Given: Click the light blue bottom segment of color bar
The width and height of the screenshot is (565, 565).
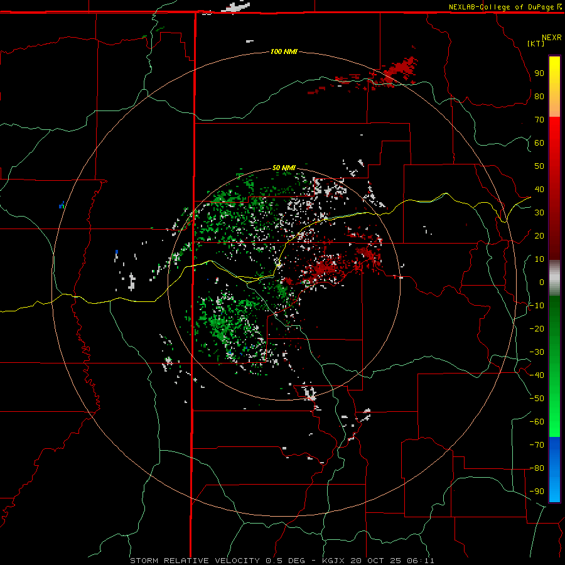Looking at the screenshot, I should coord(554,488).
